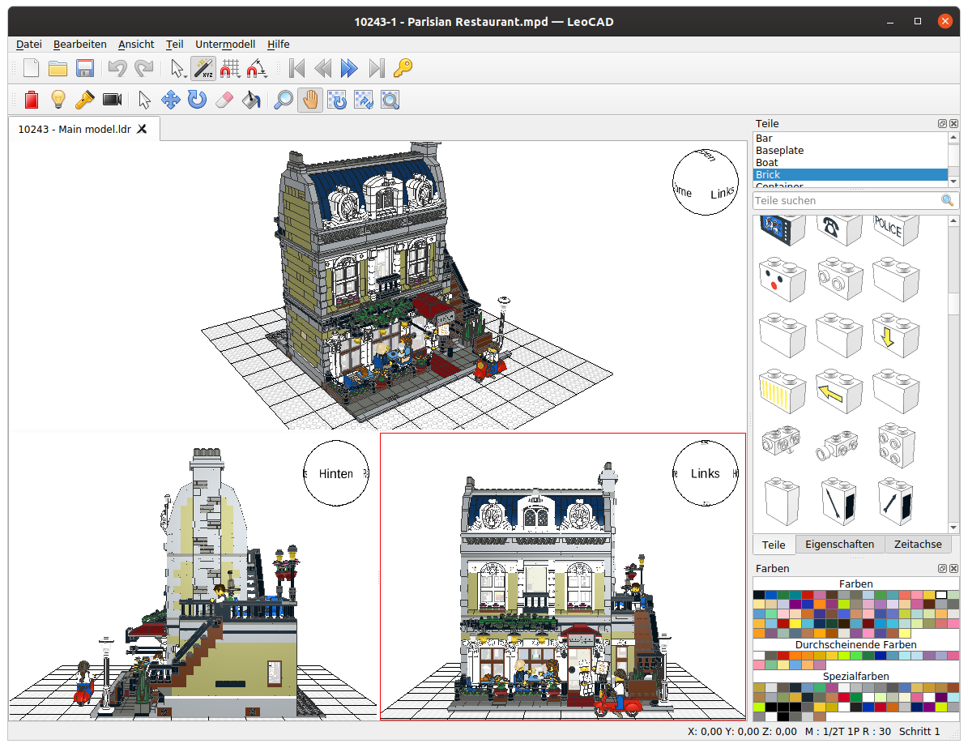Jump to the first building step
The width and height of the screenshot is (968, 748).
pyautogui.click(x=296, y=68)
